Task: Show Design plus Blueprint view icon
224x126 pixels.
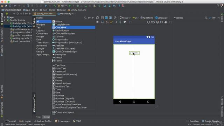Action: (x=110, y=18)
